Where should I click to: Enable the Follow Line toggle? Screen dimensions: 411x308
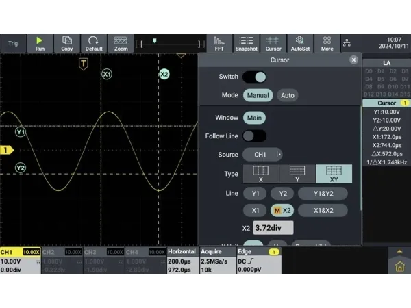pos(254,136)
